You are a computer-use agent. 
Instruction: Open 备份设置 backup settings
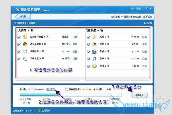148,23
